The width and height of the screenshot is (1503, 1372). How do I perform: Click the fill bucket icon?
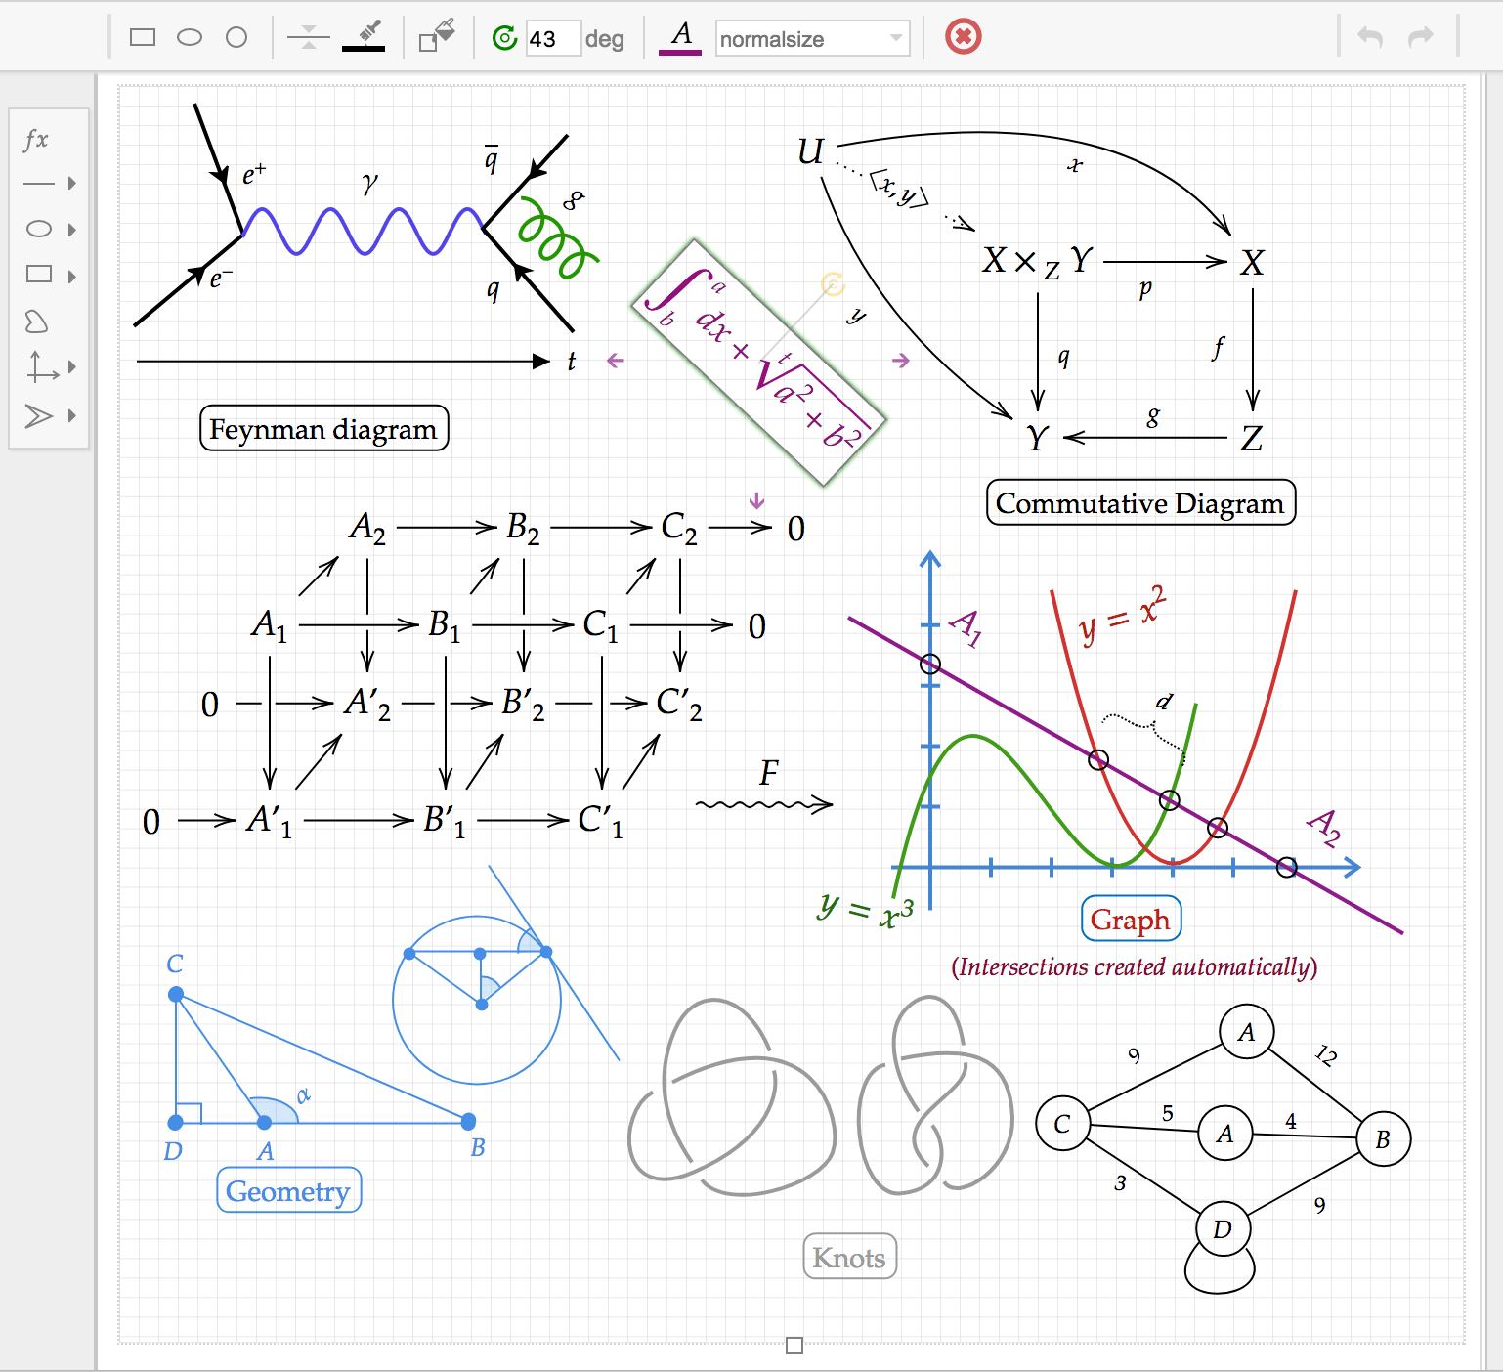[437, 34]
